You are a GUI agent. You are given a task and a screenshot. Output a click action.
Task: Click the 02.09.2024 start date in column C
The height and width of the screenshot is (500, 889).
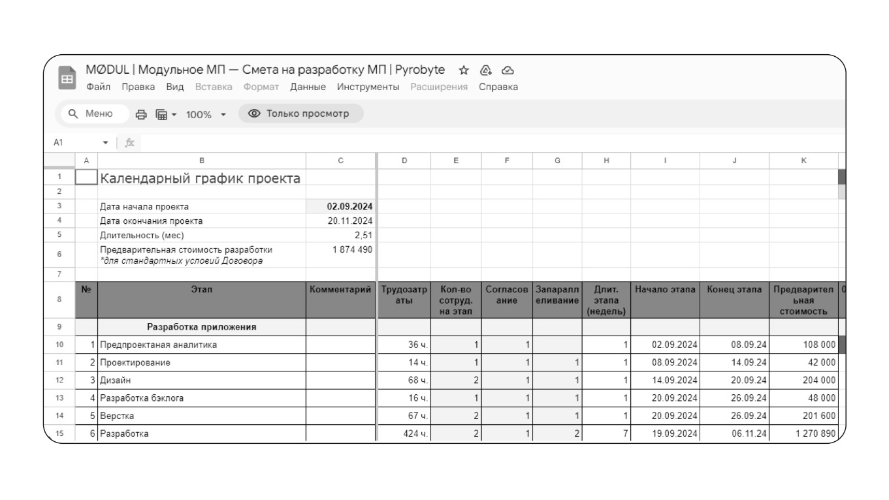click(341, 206)
